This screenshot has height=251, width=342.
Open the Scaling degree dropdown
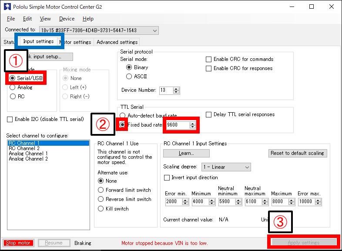pos(226,167)
